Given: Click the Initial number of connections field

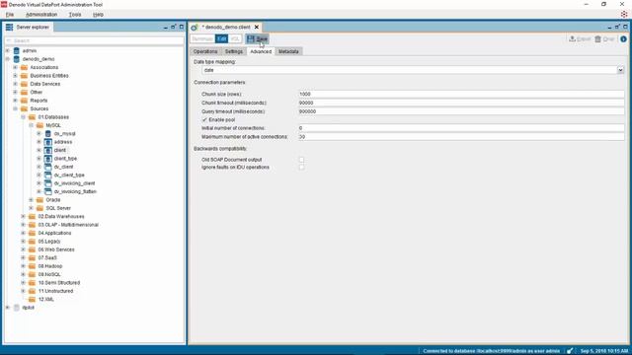Looking at the screenshot, I should point(461,128).
